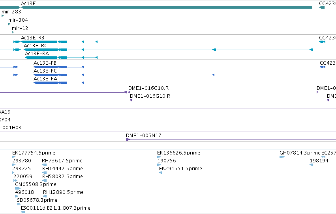Select the EK177754.5prime EST label

pyautogui.click(x=34, y=153)
